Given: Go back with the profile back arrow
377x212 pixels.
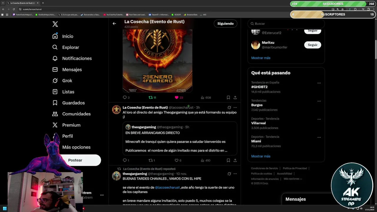Looking at the screenshot, I should (x=114, y=24).
